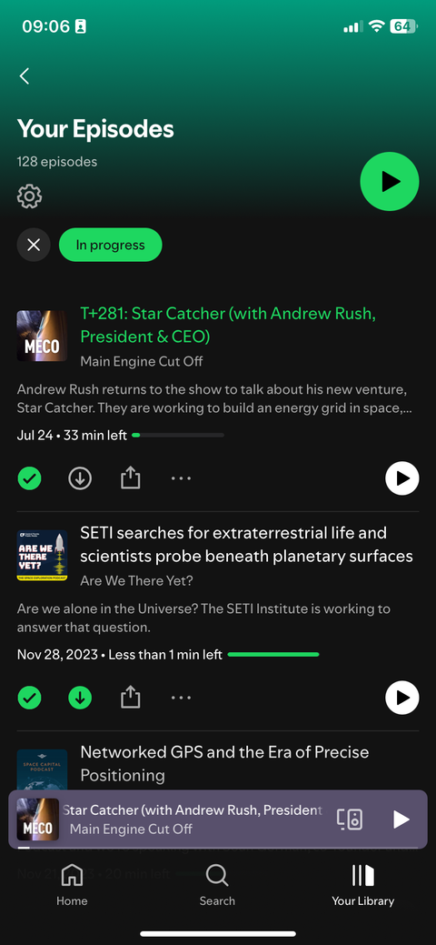The width and height of the screenshot is (436, 945).
Task: Clear the filter with the X button
Action: tap(34, 245)
